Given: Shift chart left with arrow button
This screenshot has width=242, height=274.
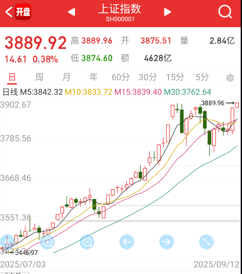Looking at the screenshot, I should point(127,242).
